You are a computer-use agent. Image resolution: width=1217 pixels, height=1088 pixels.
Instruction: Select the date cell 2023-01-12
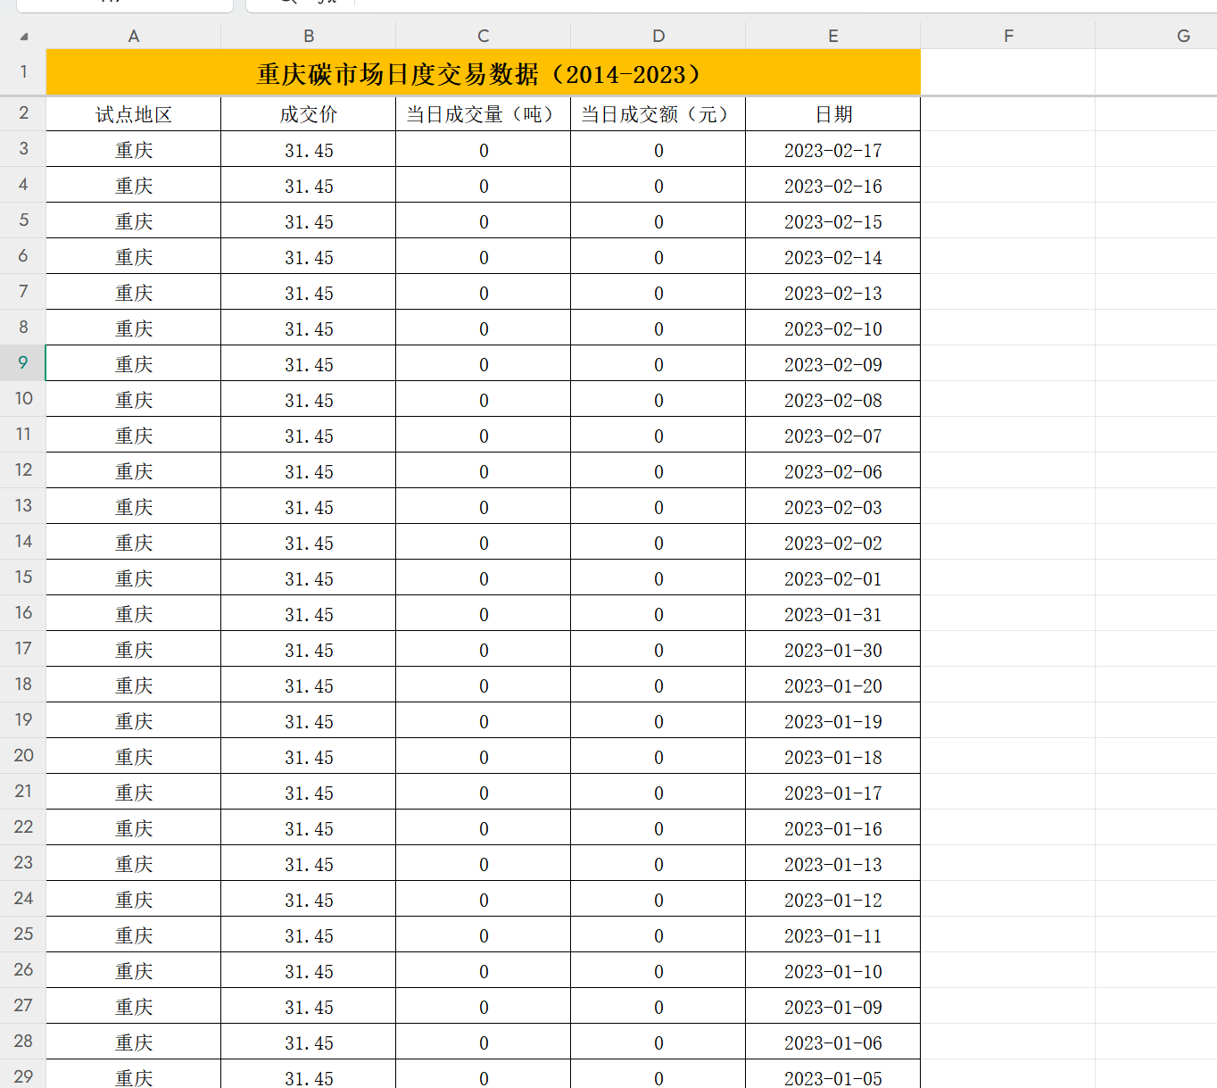click(833, 900)
